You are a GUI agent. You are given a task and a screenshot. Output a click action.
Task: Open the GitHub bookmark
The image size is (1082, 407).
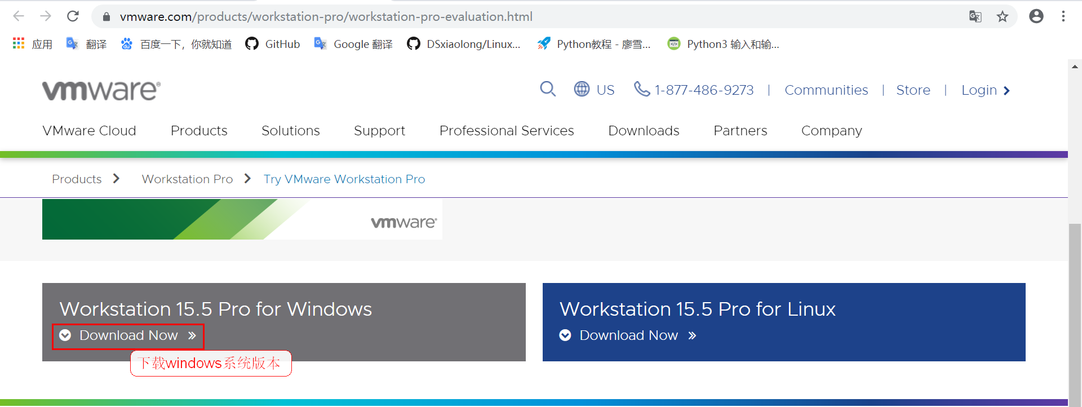[273, 44]
